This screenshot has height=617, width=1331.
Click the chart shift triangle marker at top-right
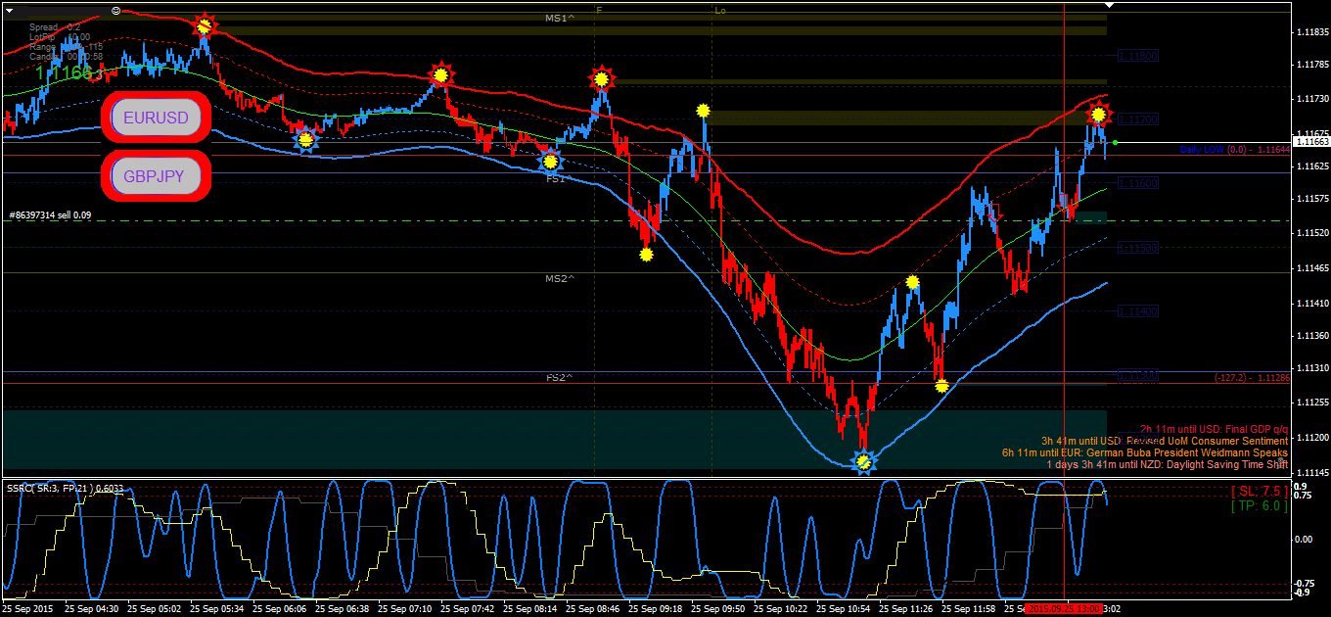click(x=1110, y=6)
